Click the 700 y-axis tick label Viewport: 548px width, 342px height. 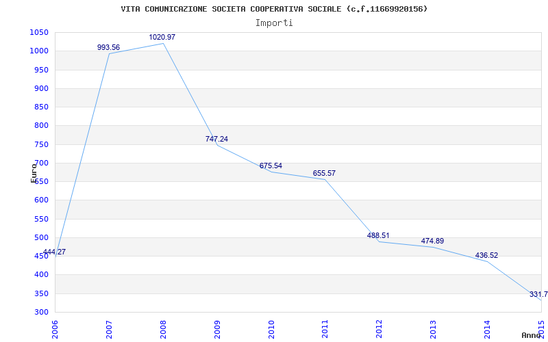tap(41, 163)
